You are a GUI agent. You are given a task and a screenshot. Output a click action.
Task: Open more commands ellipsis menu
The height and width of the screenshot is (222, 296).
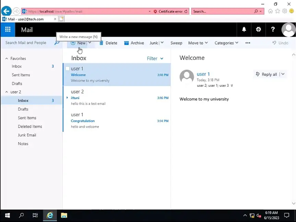point(248,43)
